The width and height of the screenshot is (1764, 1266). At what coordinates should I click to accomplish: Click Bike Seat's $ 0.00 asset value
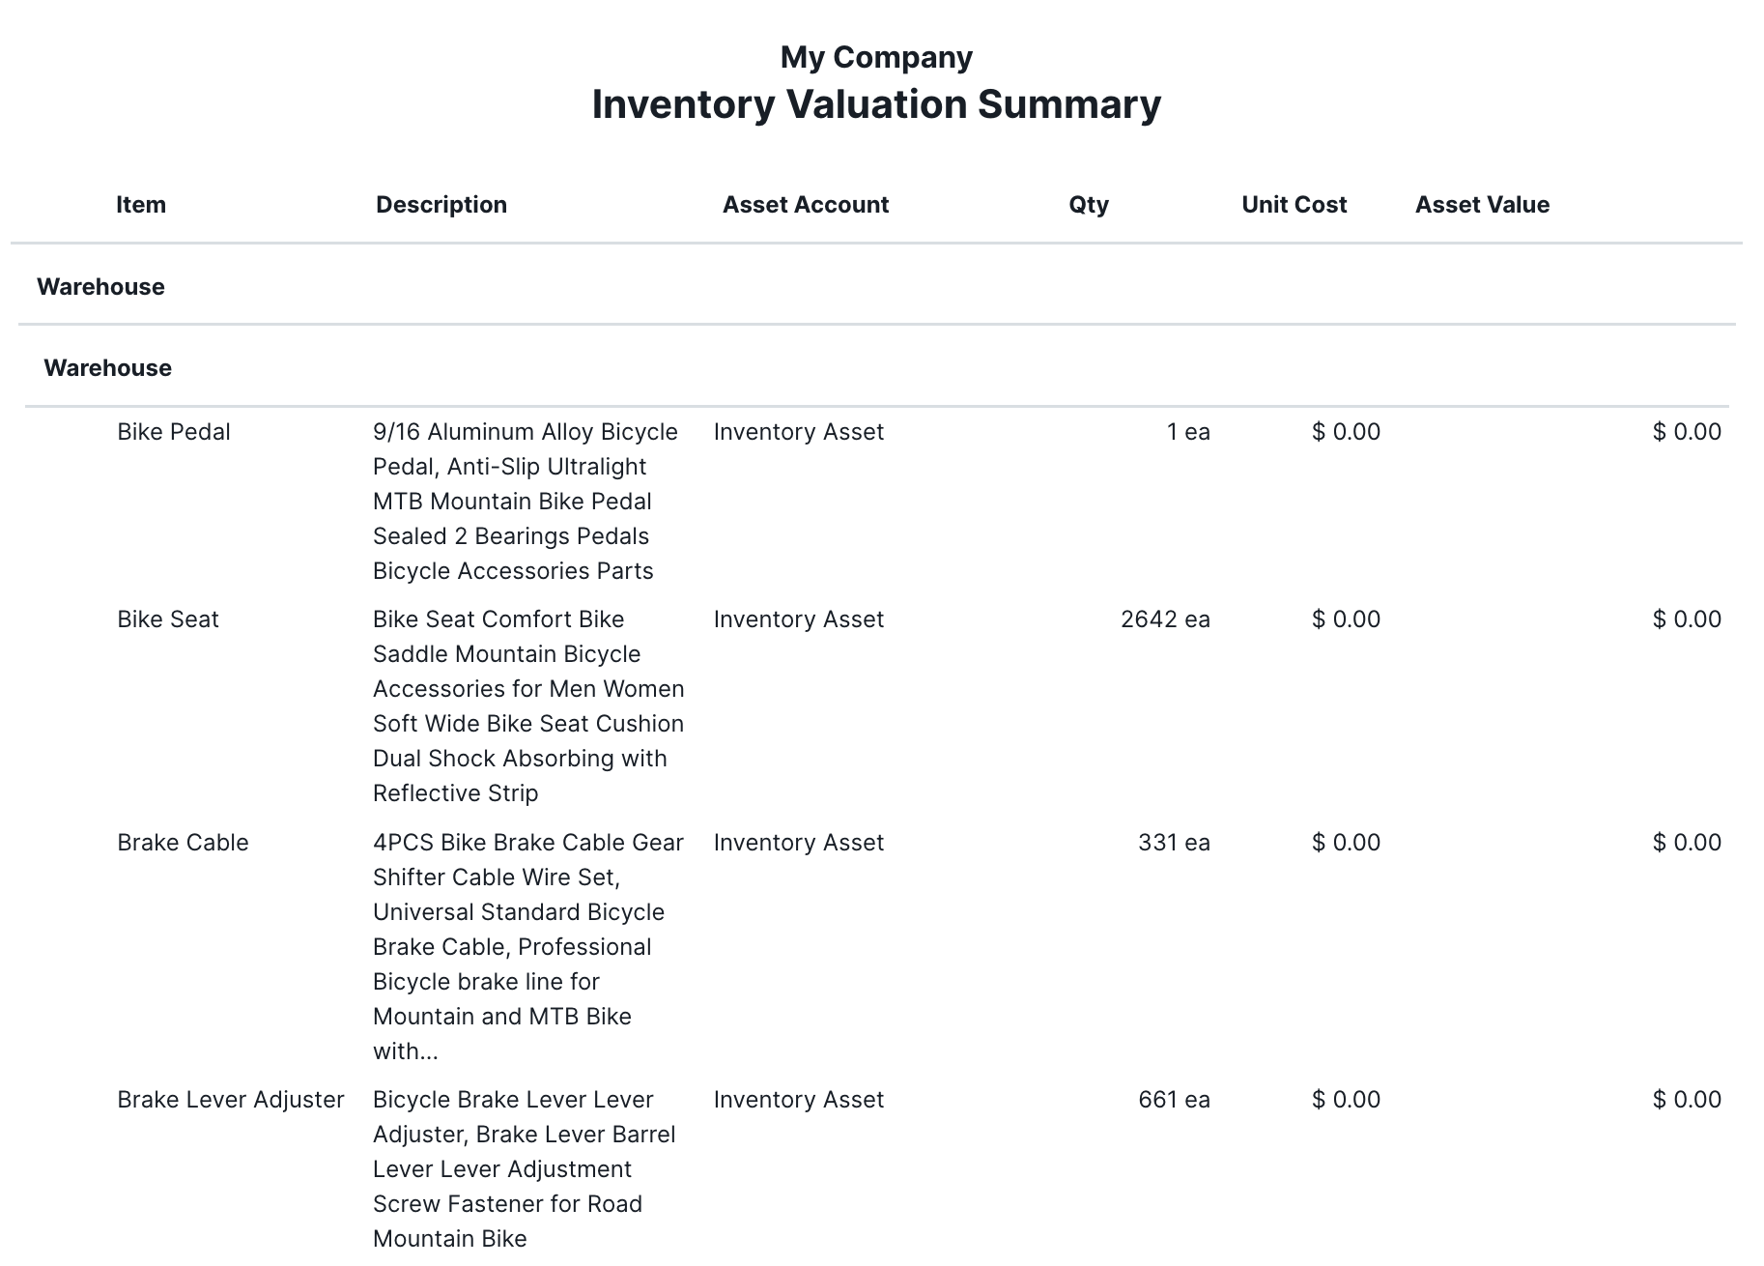[1687, 619]
